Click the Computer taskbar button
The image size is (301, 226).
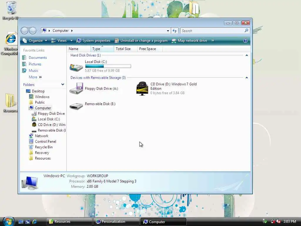(163, 222)
